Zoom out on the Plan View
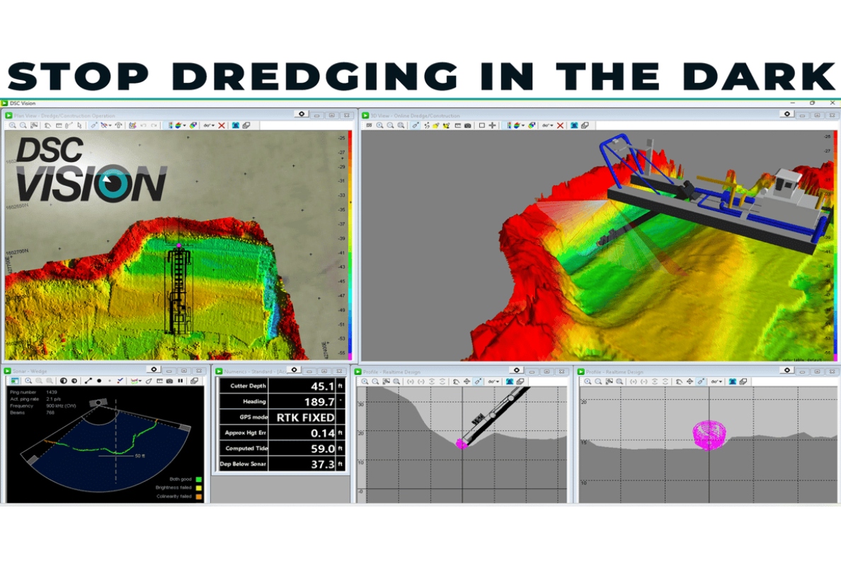This screenshot has height=566, width=841. (23, 125)
